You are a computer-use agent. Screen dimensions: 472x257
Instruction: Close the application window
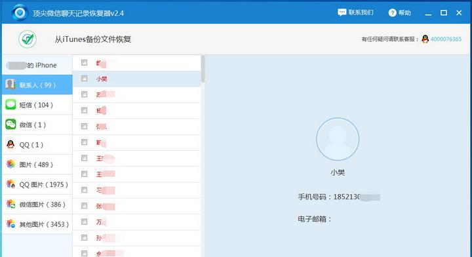click(x=459, y=12)
